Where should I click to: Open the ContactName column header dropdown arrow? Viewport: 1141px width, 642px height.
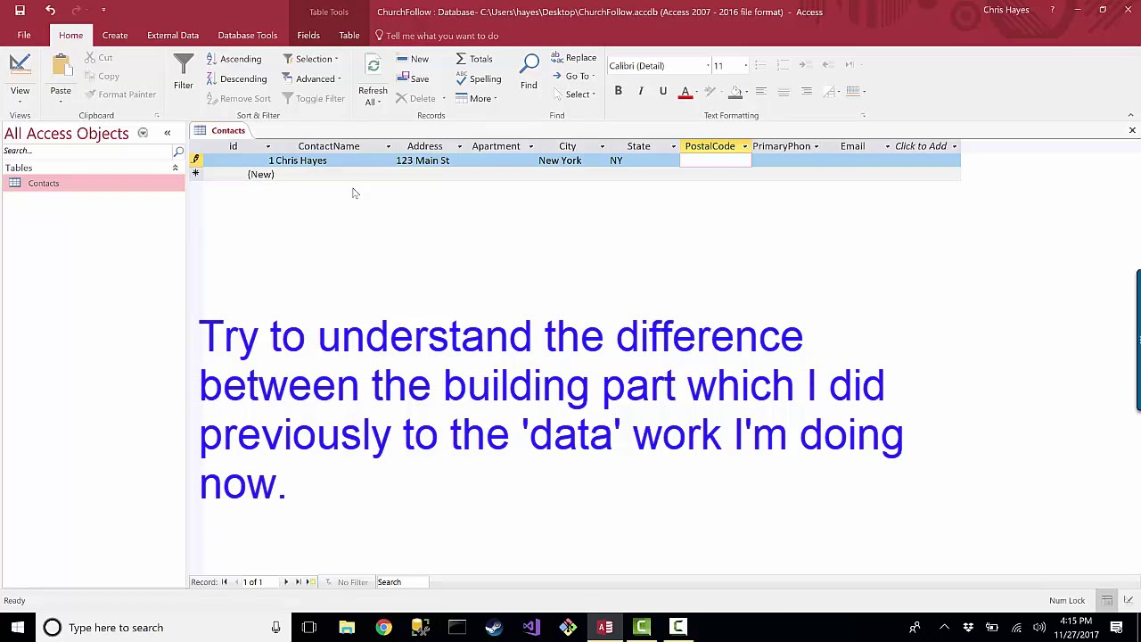[x=388, y=146]
